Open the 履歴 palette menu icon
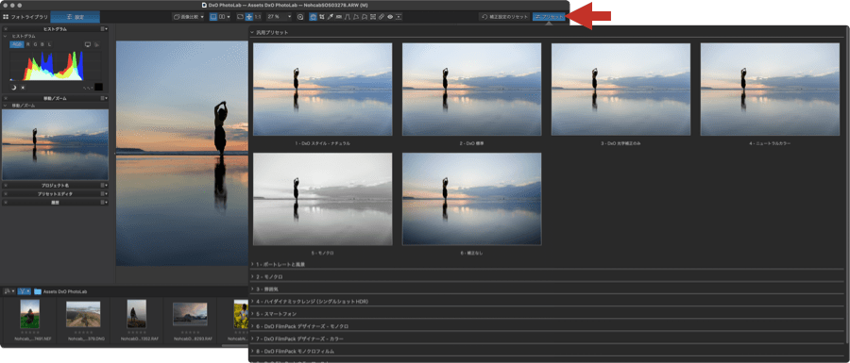850x363 pixels. 104,203
